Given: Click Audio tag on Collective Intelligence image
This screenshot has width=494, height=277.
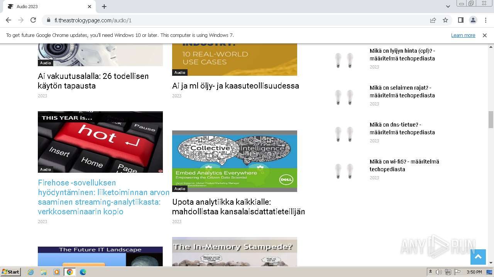Looking at the screenshot, I should [180, 189].
